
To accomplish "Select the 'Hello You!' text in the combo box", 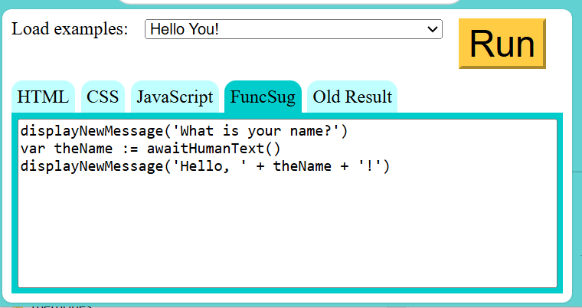I will [187, 29].
